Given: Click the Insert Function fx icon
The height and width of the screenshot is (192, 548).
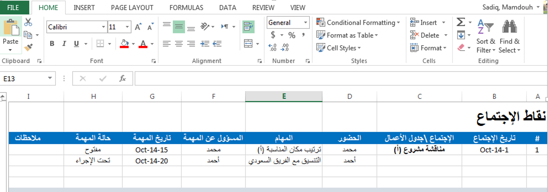Looking at the screenshot, I should point(122,79).
